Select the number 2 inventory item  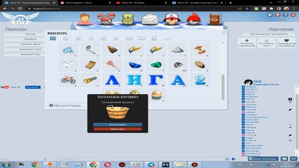pyautogui.click(x=200, y=80)
